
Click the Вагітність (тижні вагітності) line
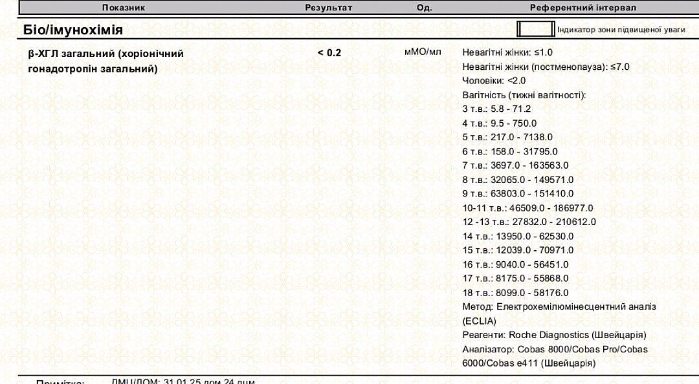(x=524, y=95)
